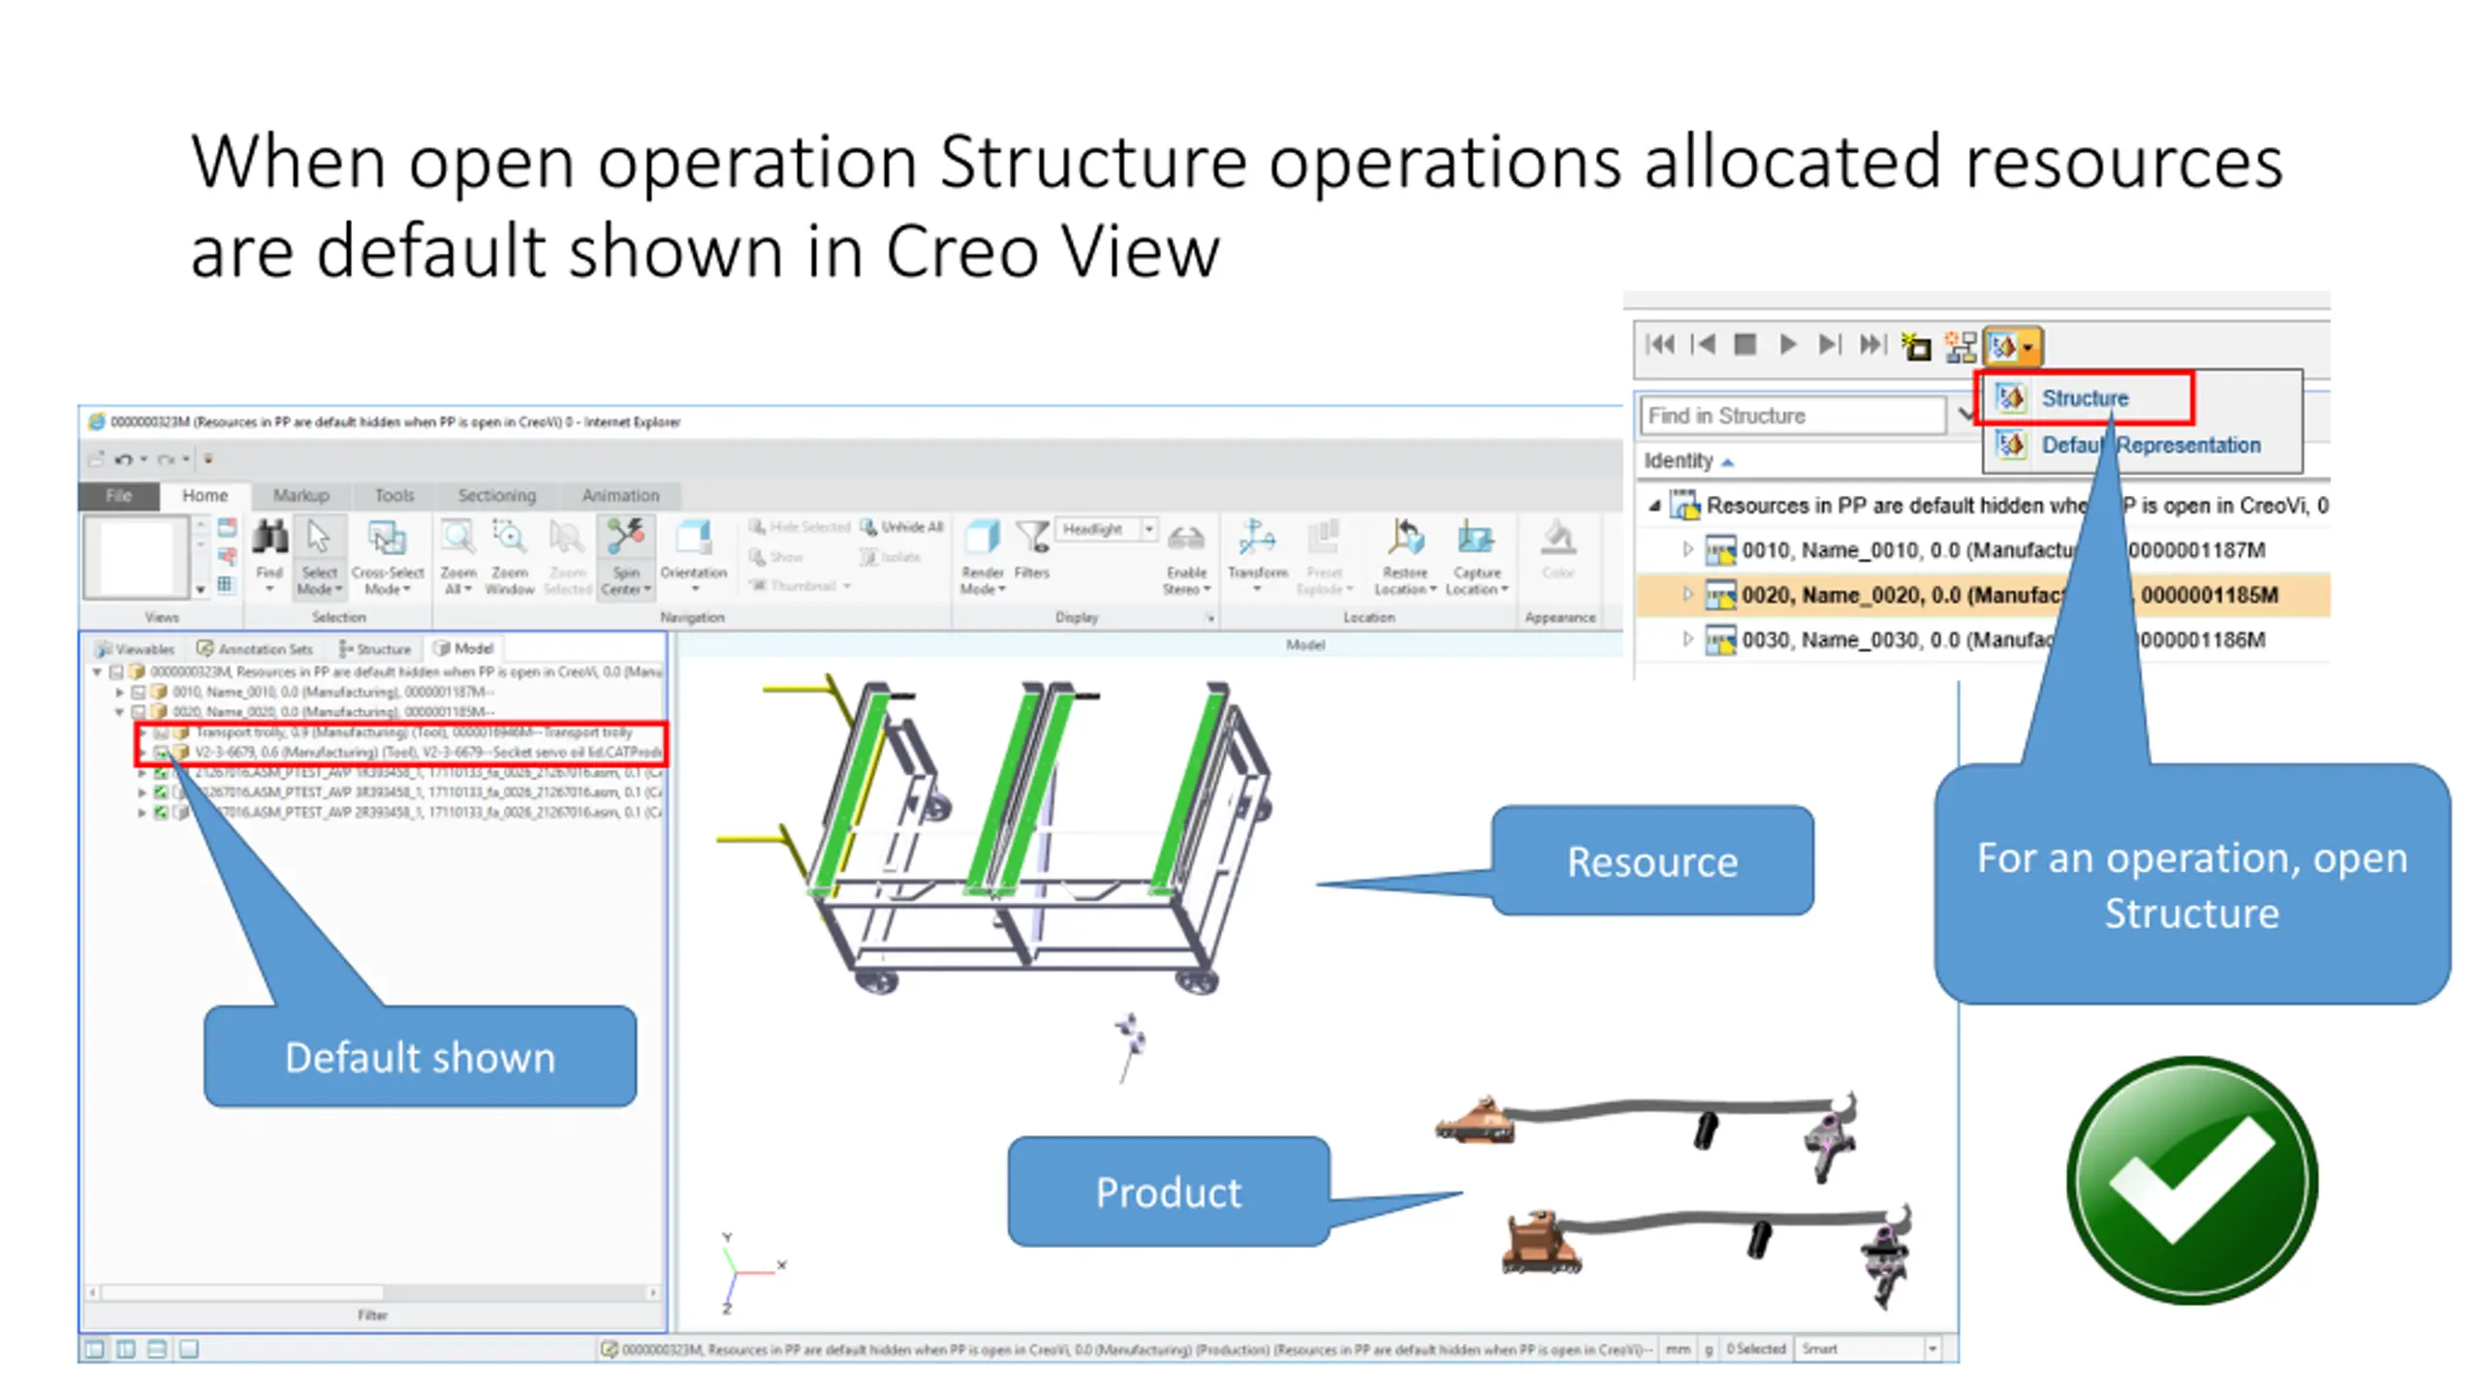Viewport: 2481px width, 1395px height.
Task: Choose Structure from the open menu
Action: (x=2084, y=398)
